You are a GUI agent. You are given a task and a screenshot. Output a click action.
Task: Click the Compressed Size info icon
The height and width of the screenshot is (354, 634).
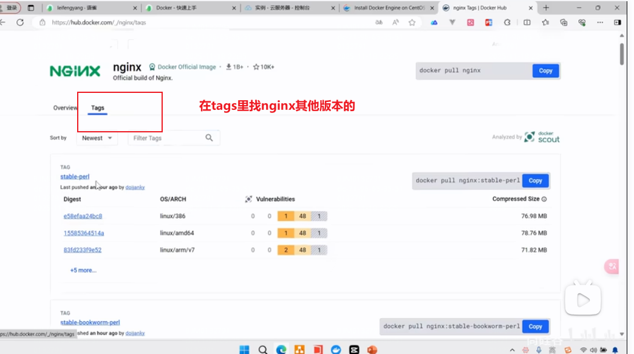544,199
